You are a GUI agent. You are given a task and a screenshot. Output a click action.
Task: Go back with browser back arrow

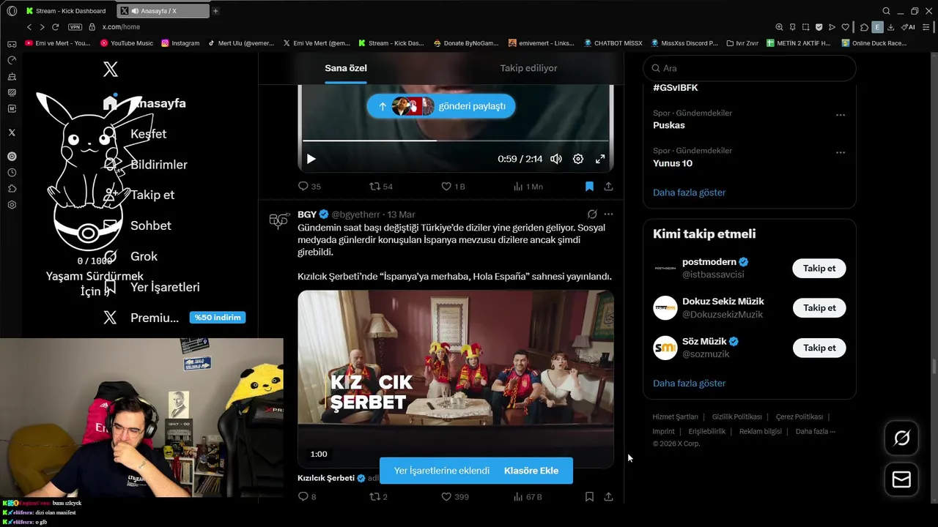click(29, 27)
